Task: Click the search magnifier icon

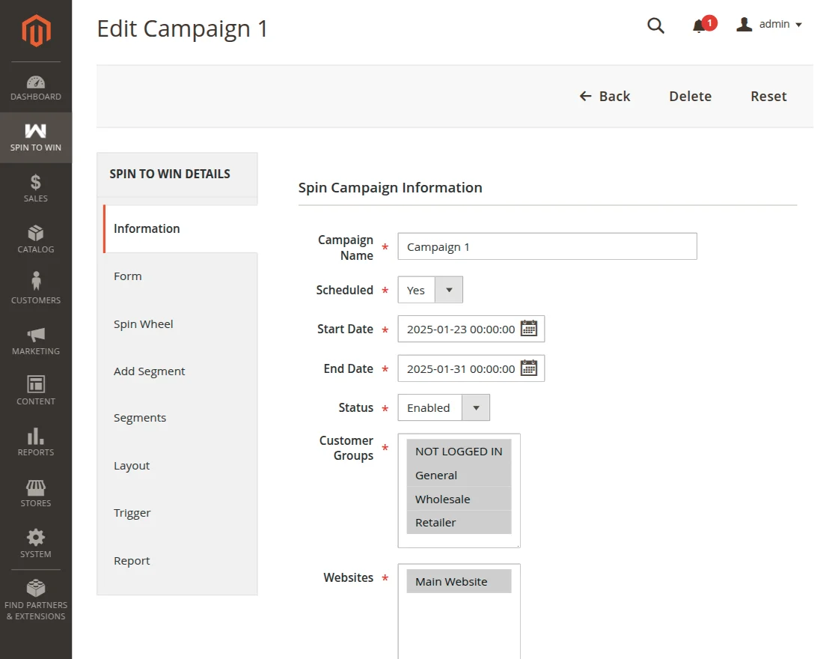Action: (655, 25)
